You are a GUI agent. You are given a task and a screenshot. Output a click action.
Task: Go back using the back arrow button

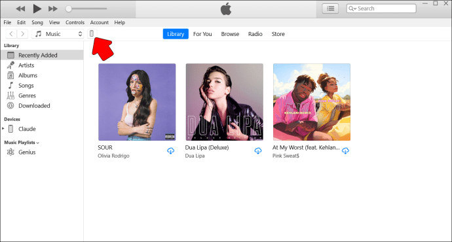click(11, 34)
